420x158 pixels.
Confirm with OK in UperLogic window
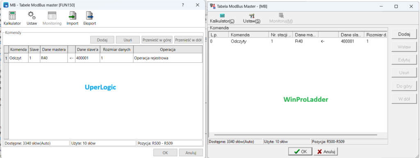[x=165, y=153]
